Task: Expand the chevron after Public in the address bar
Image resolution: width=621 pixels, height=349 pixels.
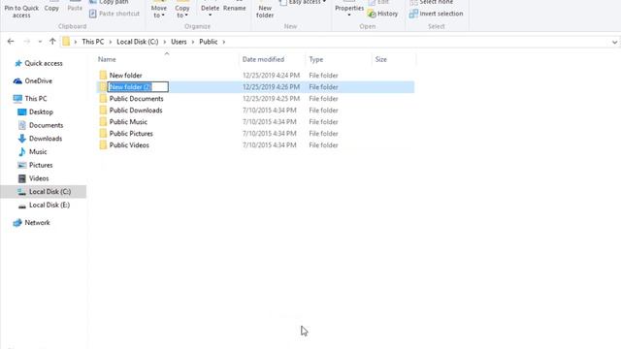Action: (x=224, y=42)
